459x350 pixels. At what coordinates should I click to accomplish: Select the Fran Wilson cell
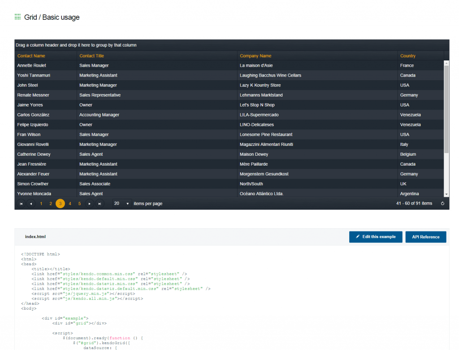[x=46, y=135]
